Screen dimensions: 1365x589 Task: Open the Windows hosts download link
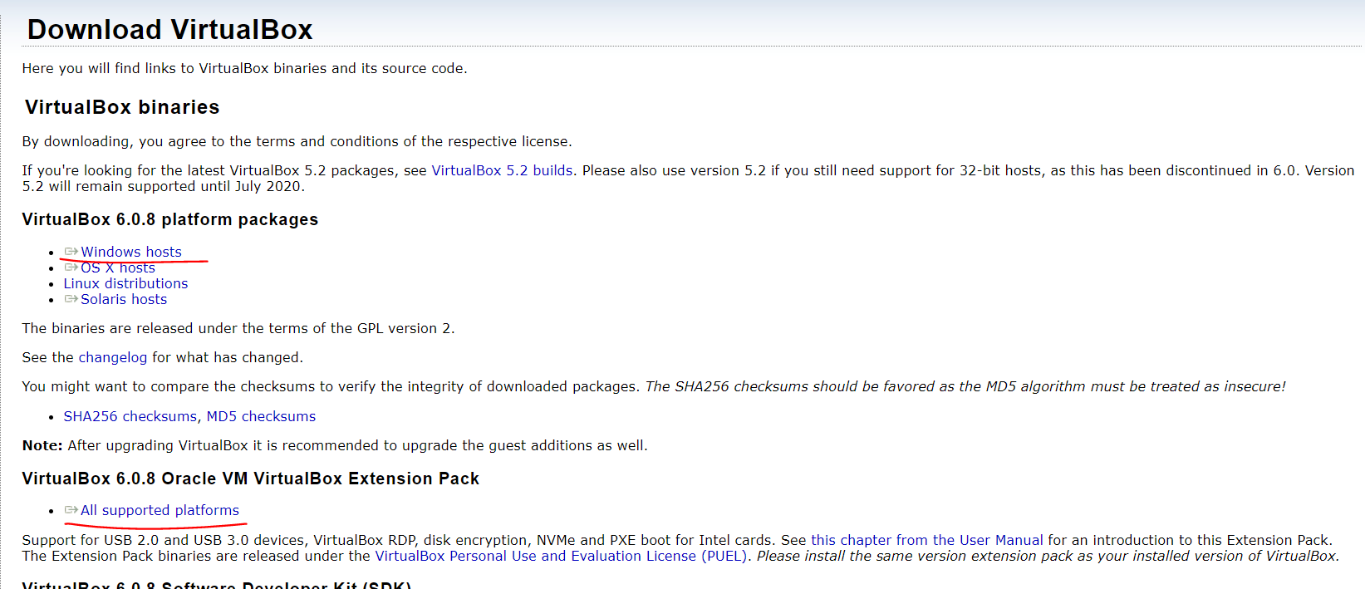[x=131, y=252]
